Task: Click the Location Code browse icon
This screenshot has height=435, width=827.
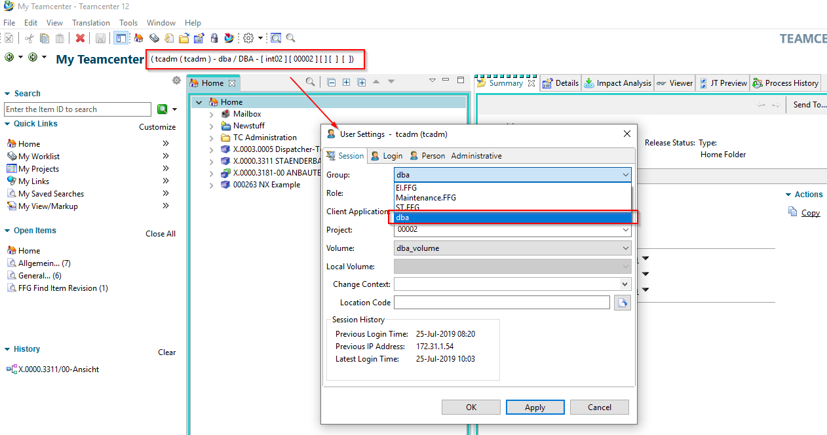Action: pos(622,303)
